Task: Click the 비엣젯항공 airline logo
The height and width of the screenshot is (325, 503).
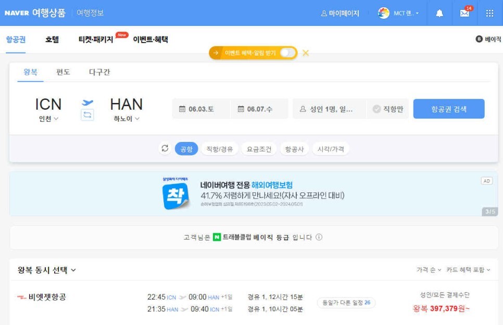Action: [x=22, y=297]
